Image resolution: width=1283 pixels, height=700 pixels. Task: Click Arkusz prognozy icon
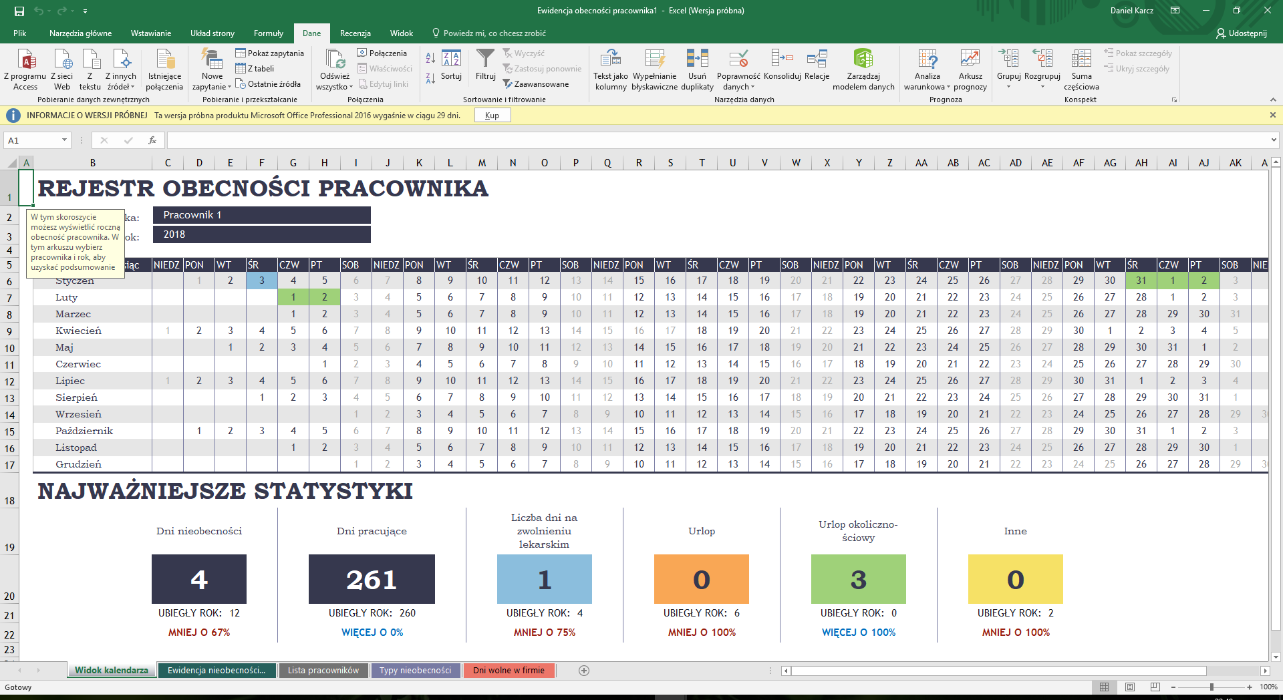970,59
